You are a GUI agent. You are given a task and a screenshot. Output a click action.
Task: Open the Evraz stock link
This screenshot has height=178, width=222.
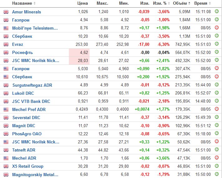17,45
